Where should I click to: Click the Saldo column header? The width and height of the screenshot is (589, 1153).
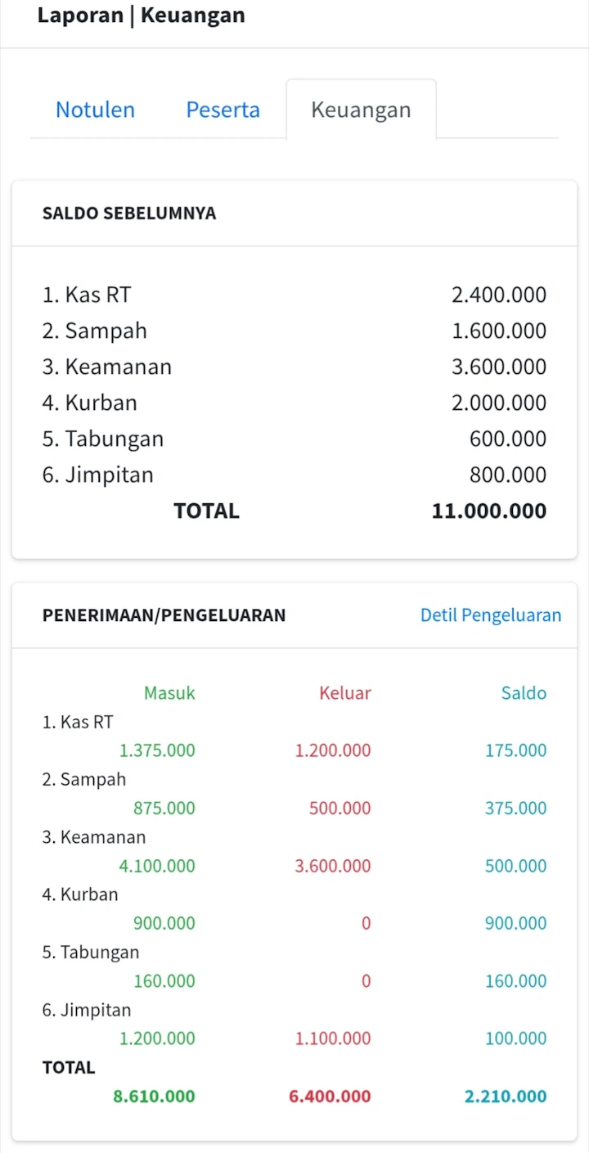pos(524,693)
